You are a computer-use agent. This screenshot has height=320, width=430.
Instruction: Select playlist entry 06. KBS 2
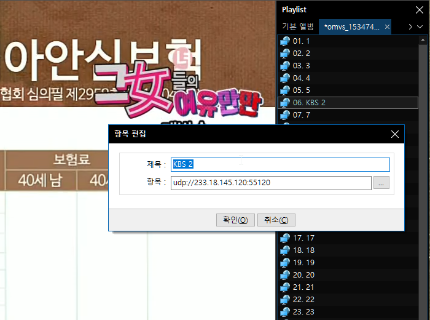348,103
